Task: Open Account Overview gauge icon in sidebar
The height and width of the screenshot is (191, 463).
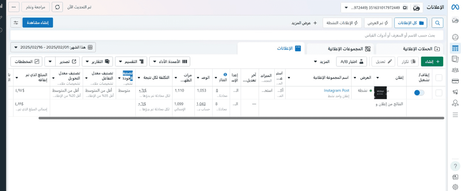Action: tap(455, 37)
